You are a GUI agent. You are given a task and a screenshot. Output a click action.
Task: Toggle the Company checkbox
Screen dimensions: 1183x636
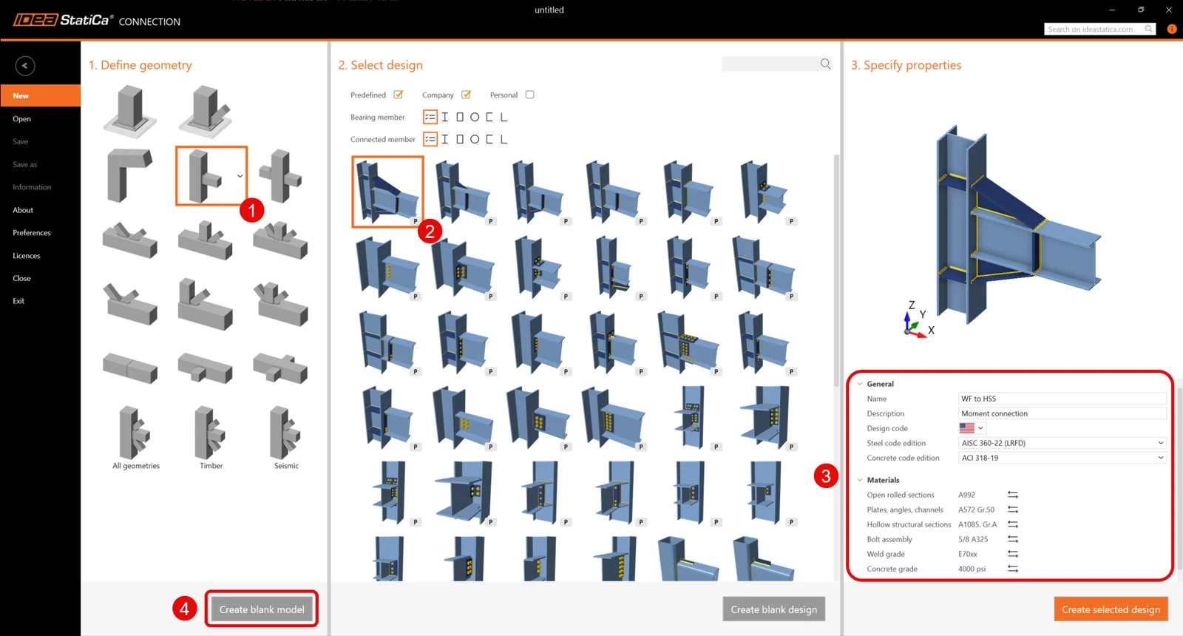(466, 95)
